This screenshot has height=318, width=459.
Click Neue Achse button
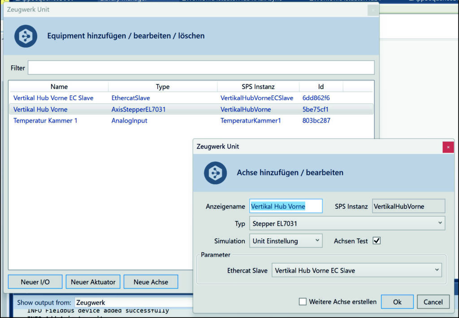(x=151, y=282)
